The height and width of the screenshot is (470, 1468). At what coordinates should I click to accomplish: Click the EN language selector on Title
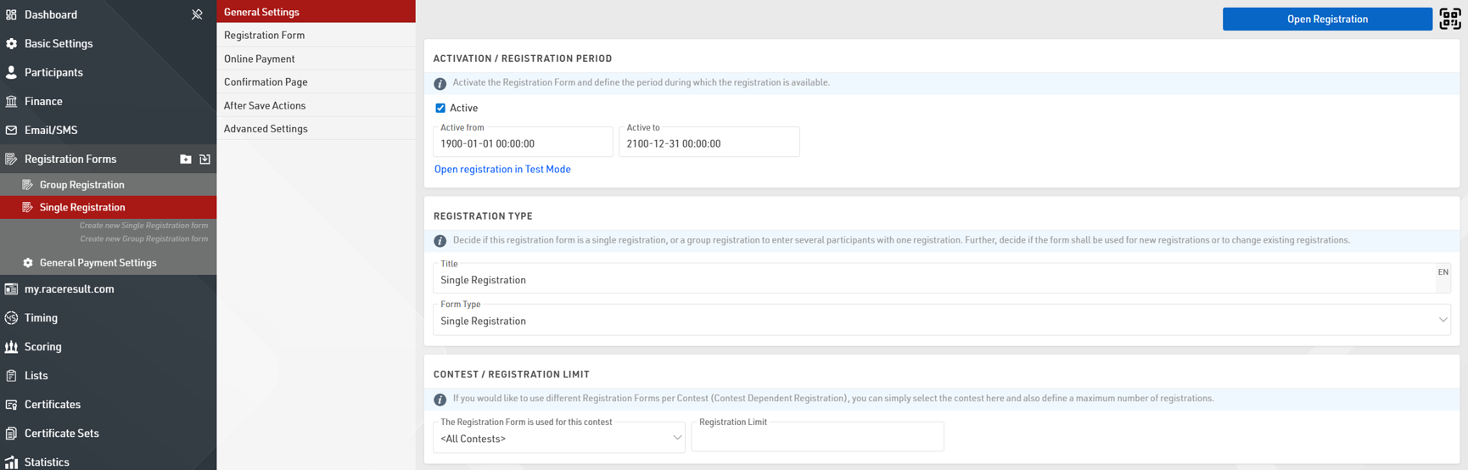pyautogui.click(x=1443, y=272)
